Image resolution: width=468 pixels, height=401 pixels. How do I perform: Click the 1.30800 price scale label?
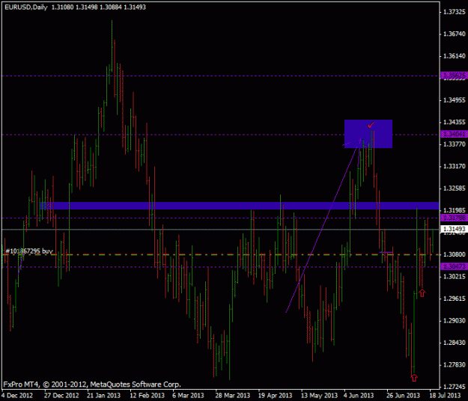tap(454, 254)
